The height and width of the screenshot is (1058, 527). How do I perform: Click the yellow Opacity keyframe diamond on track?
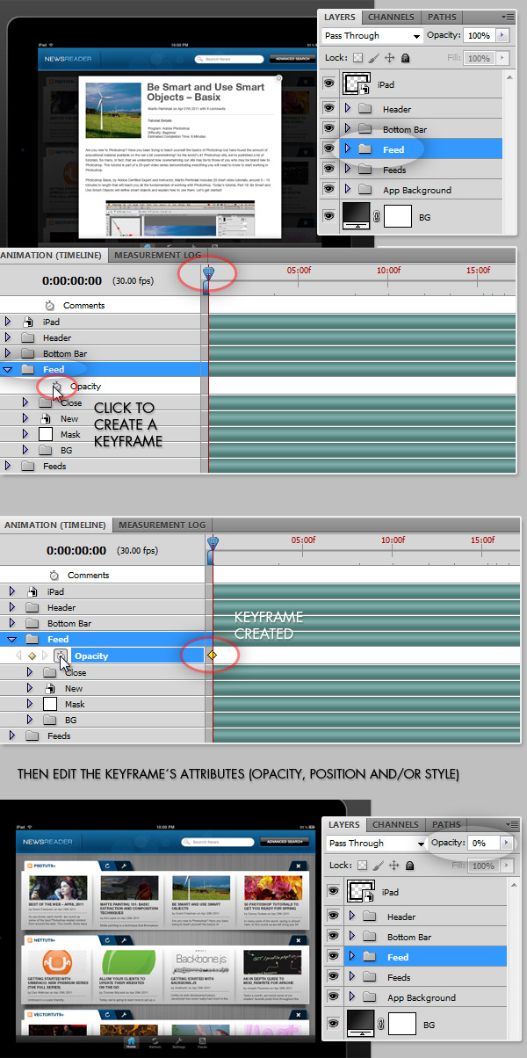point(212,656)
